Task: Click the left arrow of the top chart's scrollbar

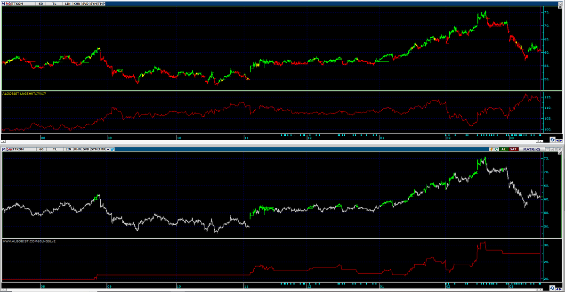Action: (3, 141)
